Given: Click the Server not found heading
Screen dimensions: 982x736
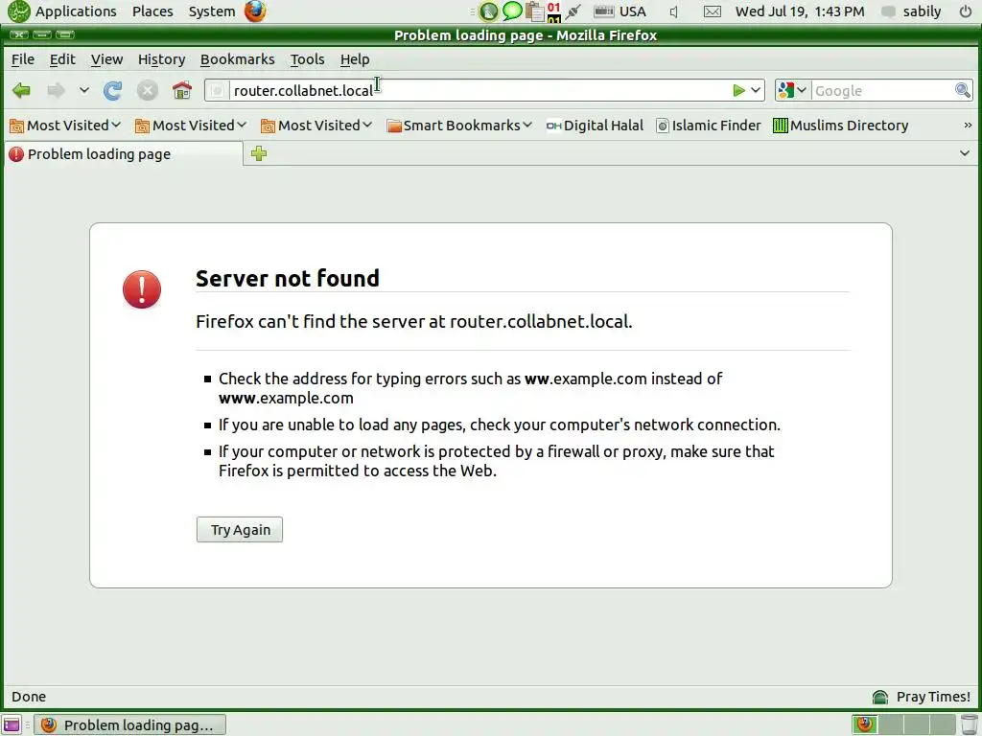Looking at the screenshot, I should point(288,278).
